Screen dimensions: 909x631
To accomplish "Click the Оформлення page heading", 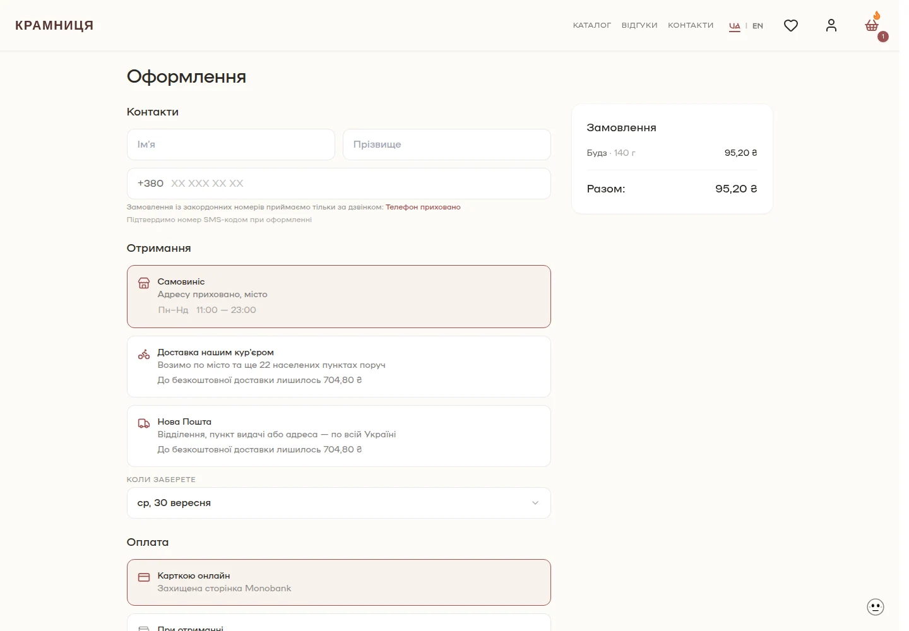I will click(x=186, y=76).
